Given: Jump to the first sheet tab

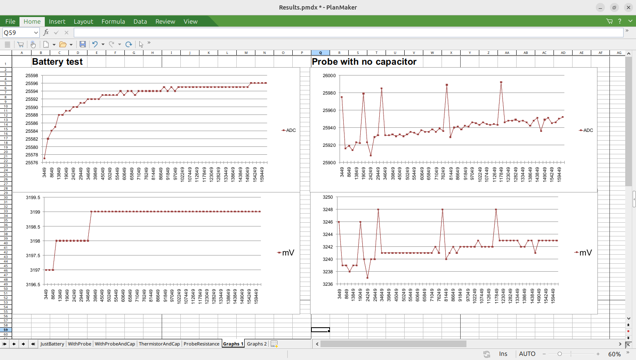Looking at the screenshot, I should pos(5,344).
